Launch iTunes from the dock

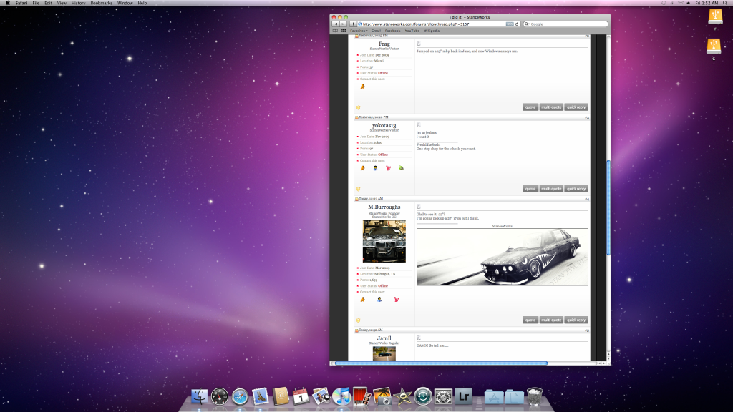341,396
